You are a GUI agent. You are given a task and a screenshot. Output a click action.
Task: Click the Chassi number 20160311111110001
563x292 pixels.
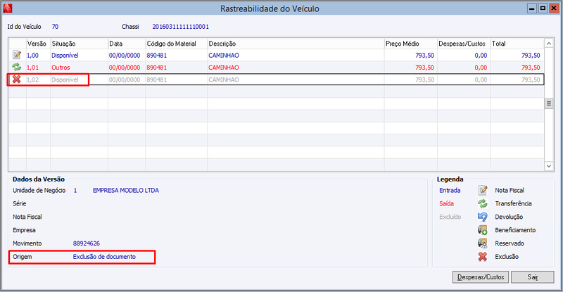(x=181, y=27)
